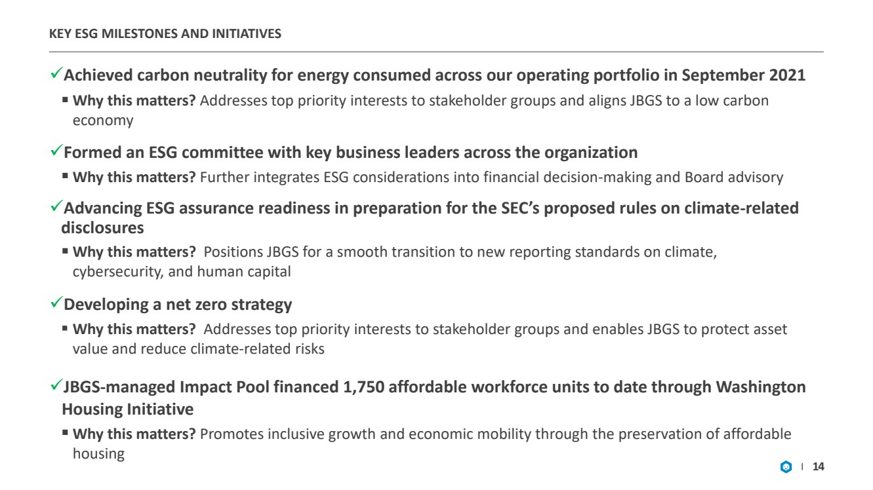Click the horizontal divider line under the title
The image size is (873, 490).
436,52
